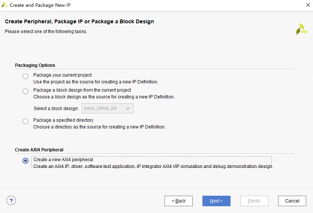The width and height of the screenshot is (313, 213).
Task: Click the 'Packaging Options' section header
Action: click(35, 65)
